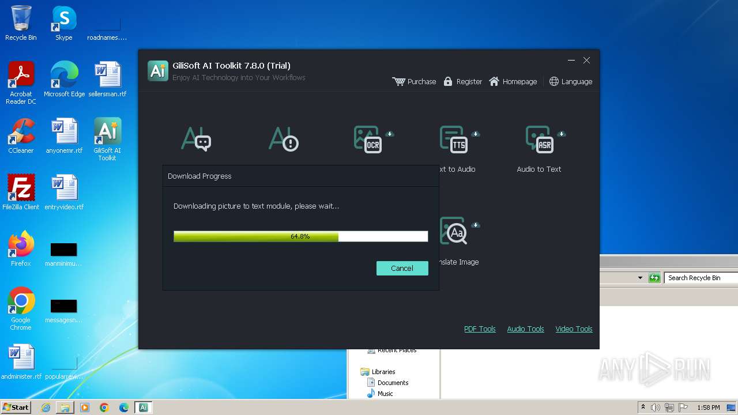The height and width of the screenshot is (415, 738).
Task: Open Recycle Bin desktop icon
Action: (x=21, y=23)
